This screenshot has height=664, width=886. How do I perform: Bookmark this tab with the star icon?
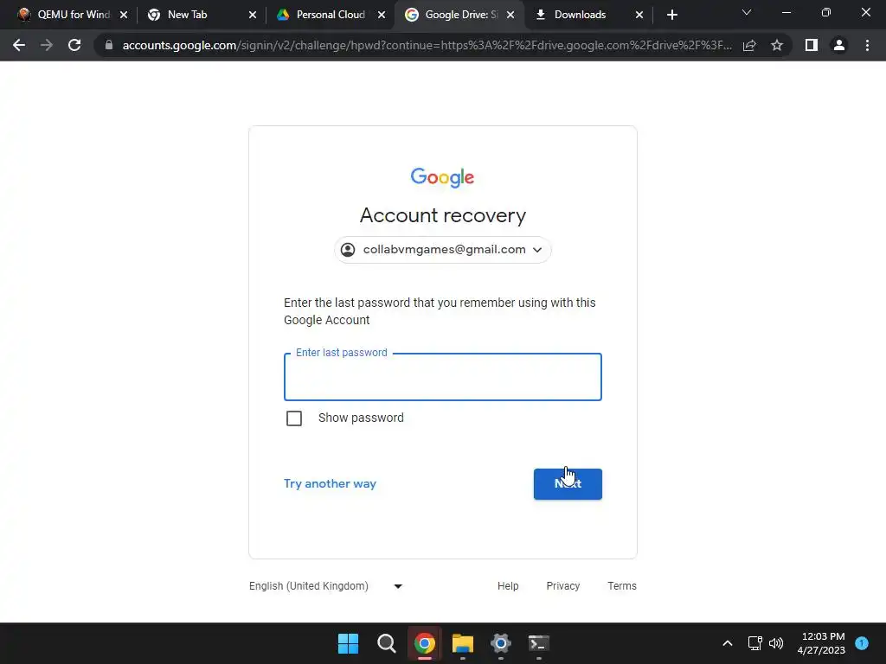tap(777, 45)
